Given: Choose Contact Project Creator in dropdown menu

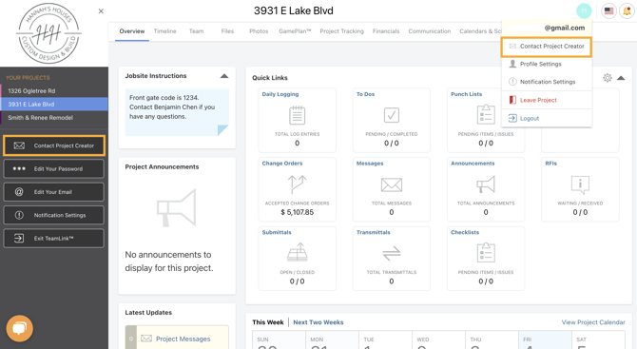Looking at the screenshot, I should click(x=547, y=47).
